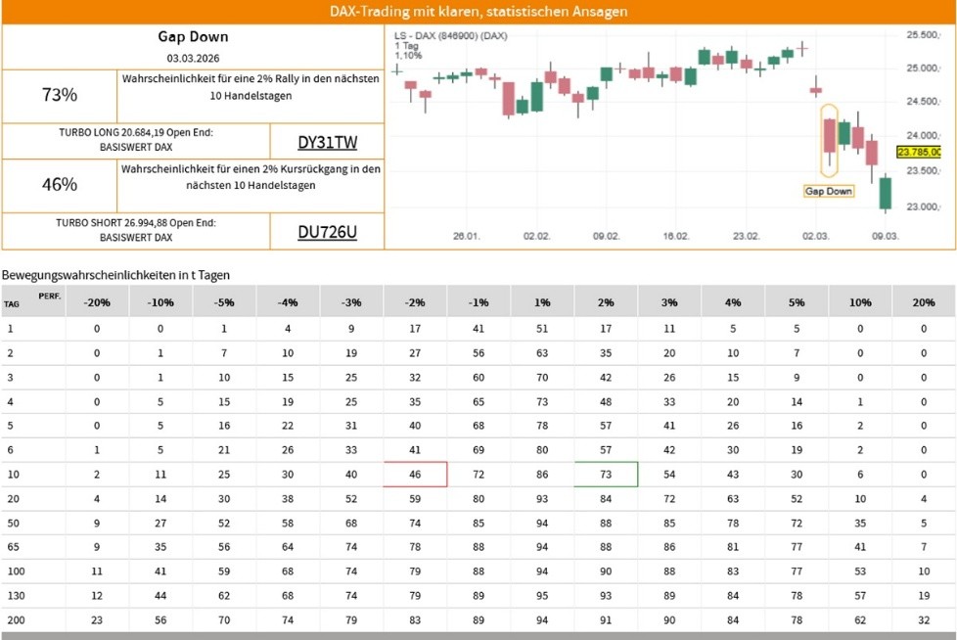Click the date 03.03.2026 under Gap Down
This screenshot has width=957, height=640.
tap(193, 57)
